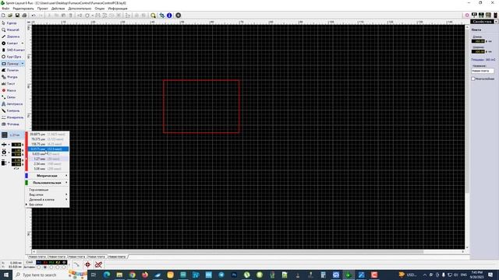This screenshot has width=499, height=280.
Task: Expand the Делений в клетке submenu
Action: (47, 200)
